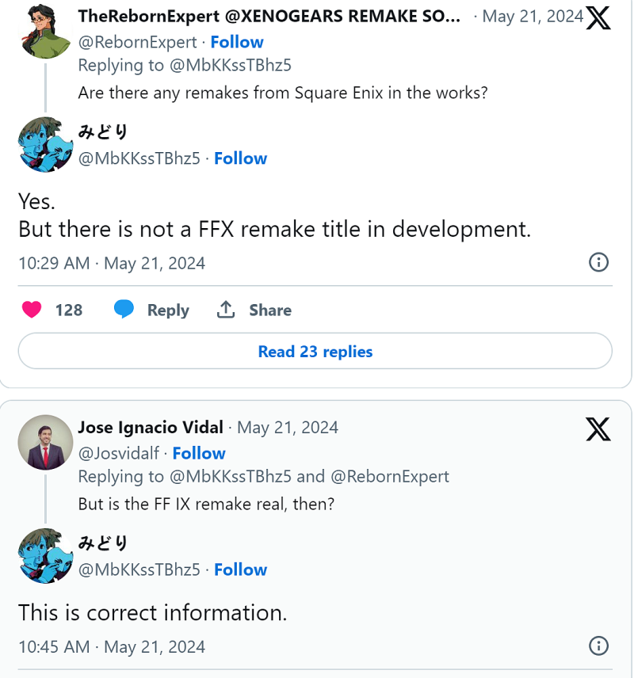The image size is (634, 678).
Task: Click the blue reply bubble icon
Action: [x=124, y=309]
